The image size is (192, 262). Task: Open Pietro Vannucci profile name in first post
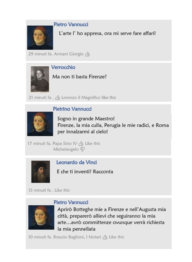point(71,24)
